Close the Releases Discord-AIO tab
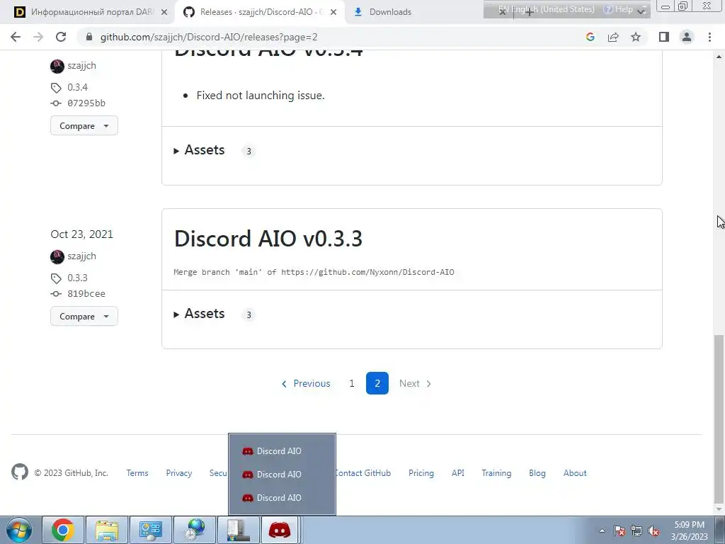Viewport: 725px width, 544px height. pos(333,13)
